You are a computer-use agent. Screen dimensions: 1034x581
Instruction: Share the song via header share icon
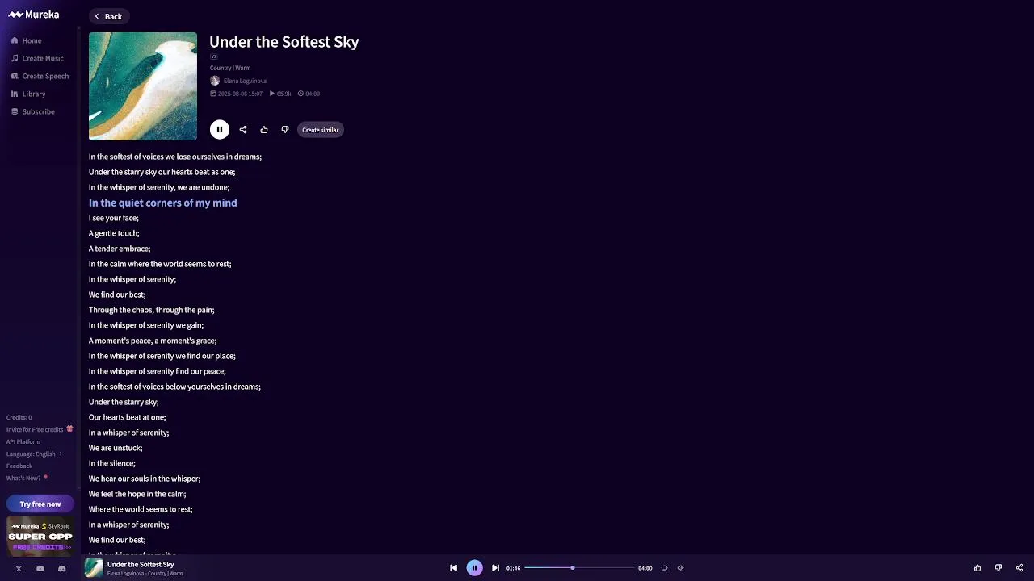[x=243, y=130]
